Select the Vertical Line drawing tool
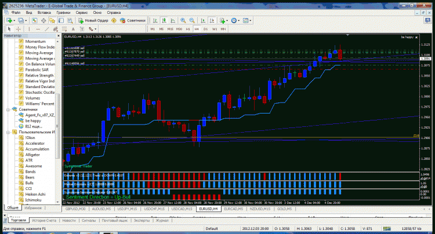Image resolution: width=435 pixels, height=234 pixels. pyautogui.click(x=29, y=29)
